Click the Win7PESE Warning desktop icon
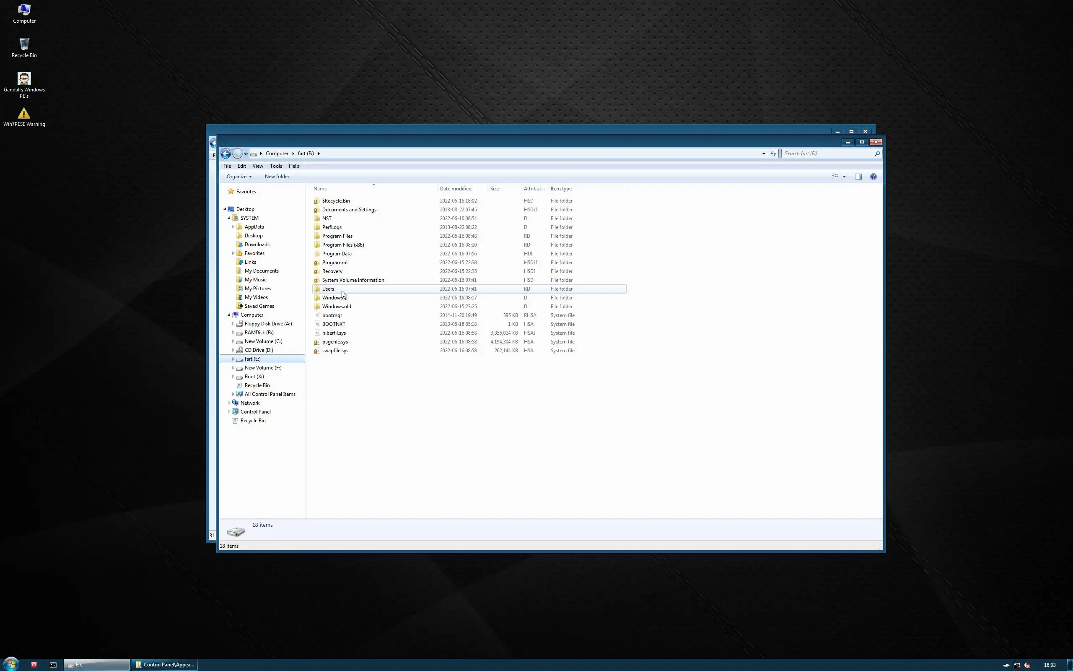Image resolution: width=1073 pixels, height=671 pixels. point(24,114)
